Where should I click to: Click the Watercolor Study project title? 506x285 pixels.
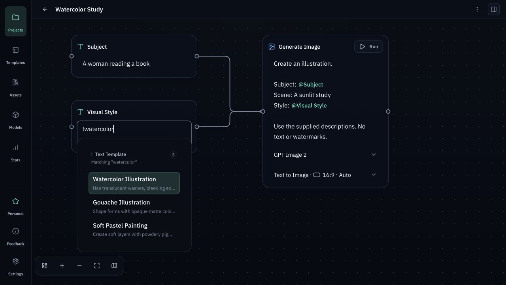tap(79, 9)
